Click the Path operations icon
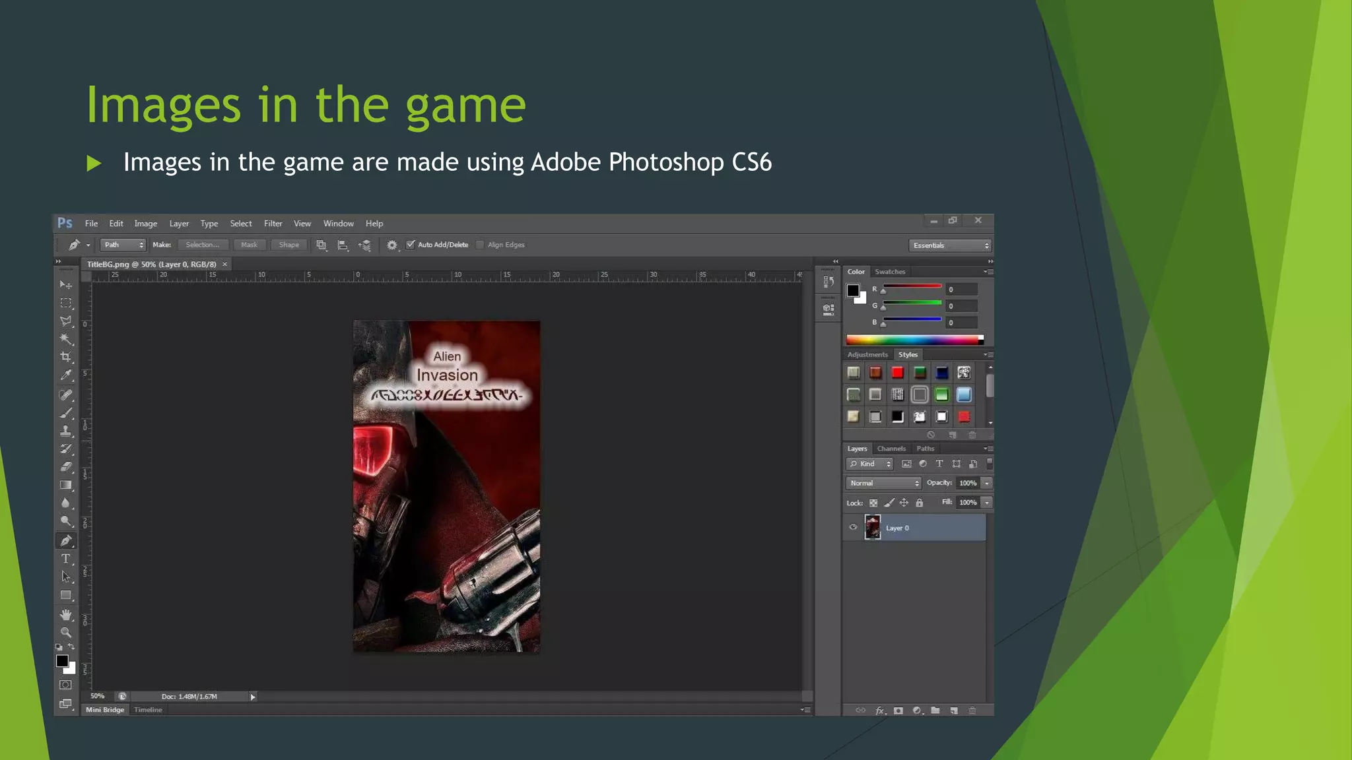This screenshot has width=1352, height=760. tap(321, 245)
